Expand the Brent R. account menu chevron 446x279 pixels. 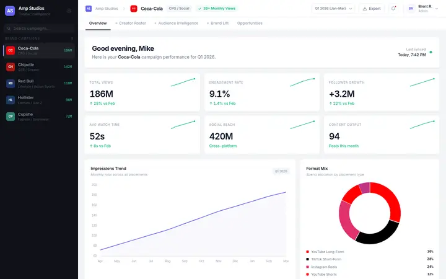coord(437,9)
